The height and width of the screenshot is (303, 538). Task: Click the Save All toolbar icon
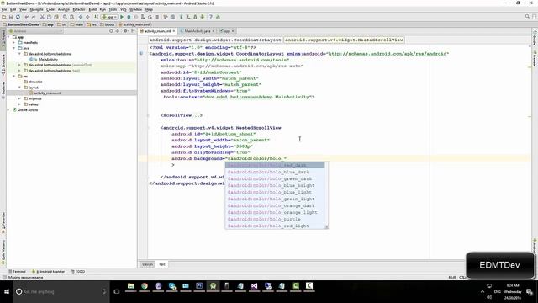(11, 17)
